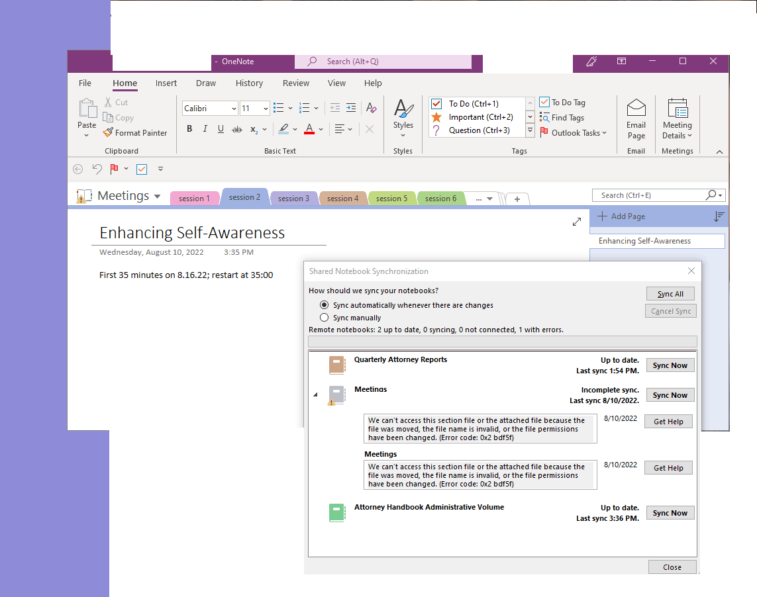The width and height of the screenshot is (757, 597).
Task: Open the Calibri font name dropdown
Action: (x=234, y=109)
